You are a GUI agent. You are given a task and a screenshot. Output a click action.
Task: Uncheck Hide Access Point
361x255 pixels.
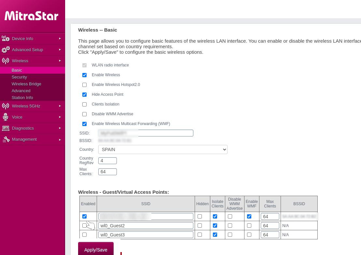click(84, 94)
